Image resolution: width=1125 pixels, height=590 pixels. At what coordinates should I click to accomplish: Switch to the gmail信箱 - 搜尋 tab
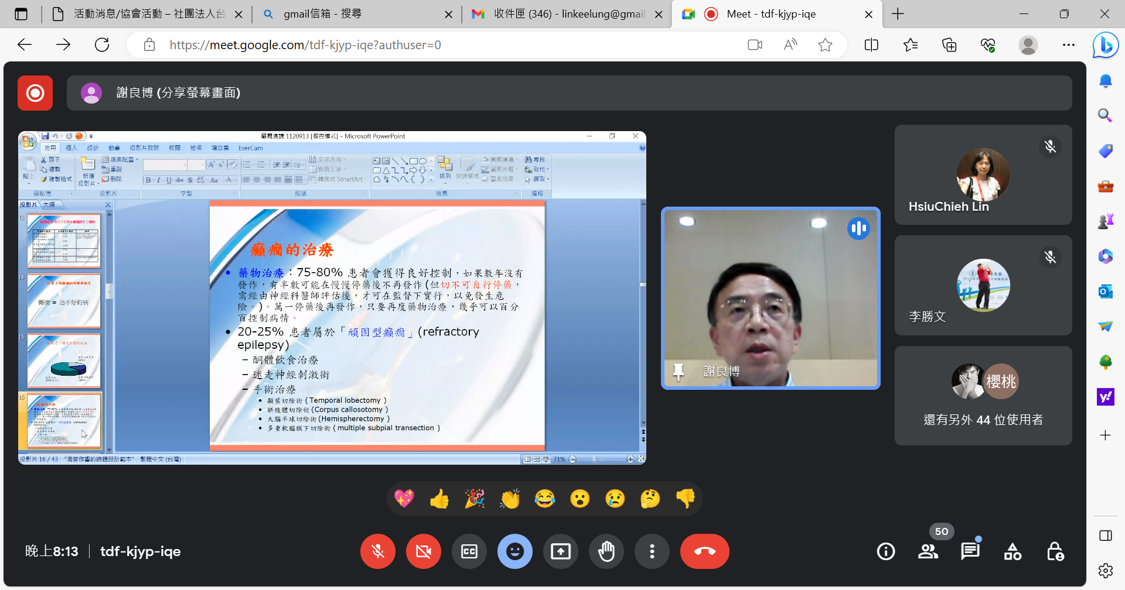[357, 14]
